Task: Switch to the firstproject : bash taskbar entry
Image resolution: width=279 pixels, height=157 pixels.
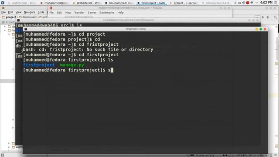Action: coord(151,3)
